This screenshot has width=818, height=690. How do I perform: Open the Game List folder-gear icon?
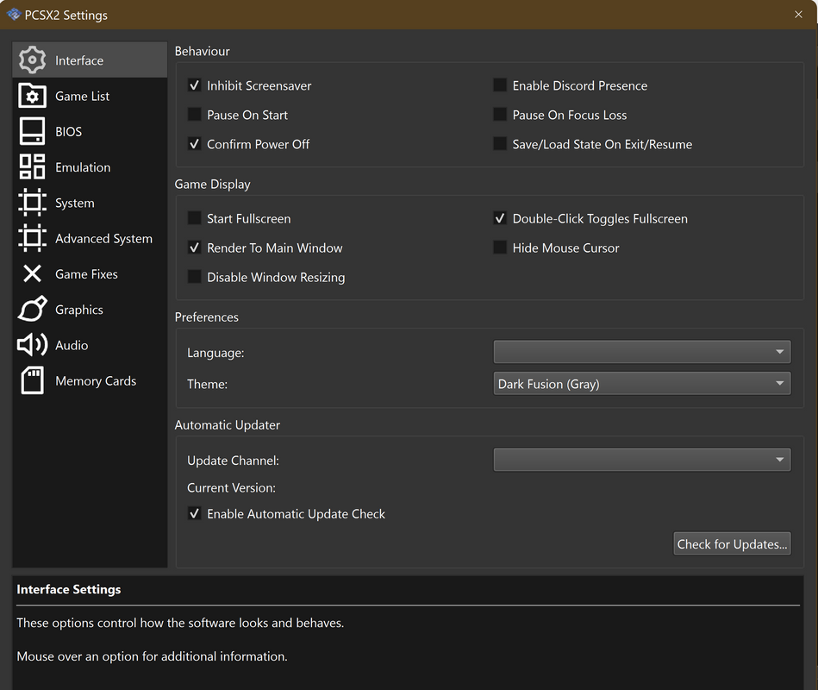33,96
